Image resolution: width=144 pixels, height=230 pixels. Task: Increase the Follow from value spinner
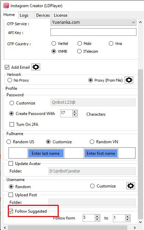(97, 216)
